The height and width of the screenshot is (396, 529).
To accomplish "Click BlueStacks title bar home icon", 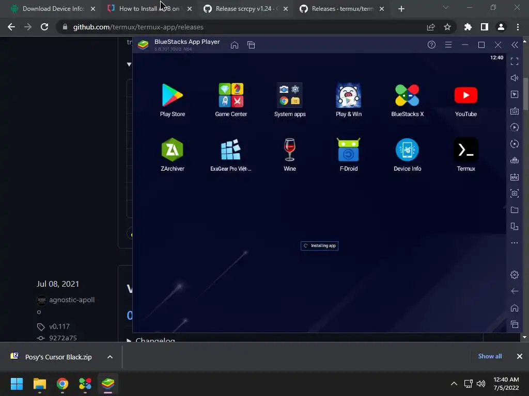I will click(x=235, y=45).
